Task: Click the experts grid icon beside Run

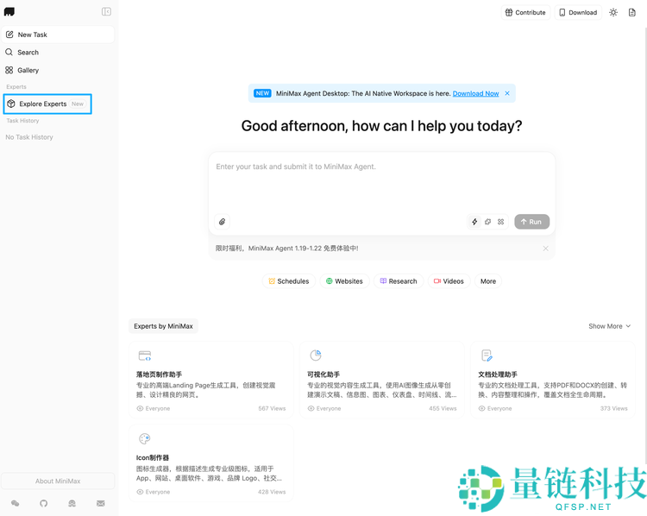Action: 500,222
